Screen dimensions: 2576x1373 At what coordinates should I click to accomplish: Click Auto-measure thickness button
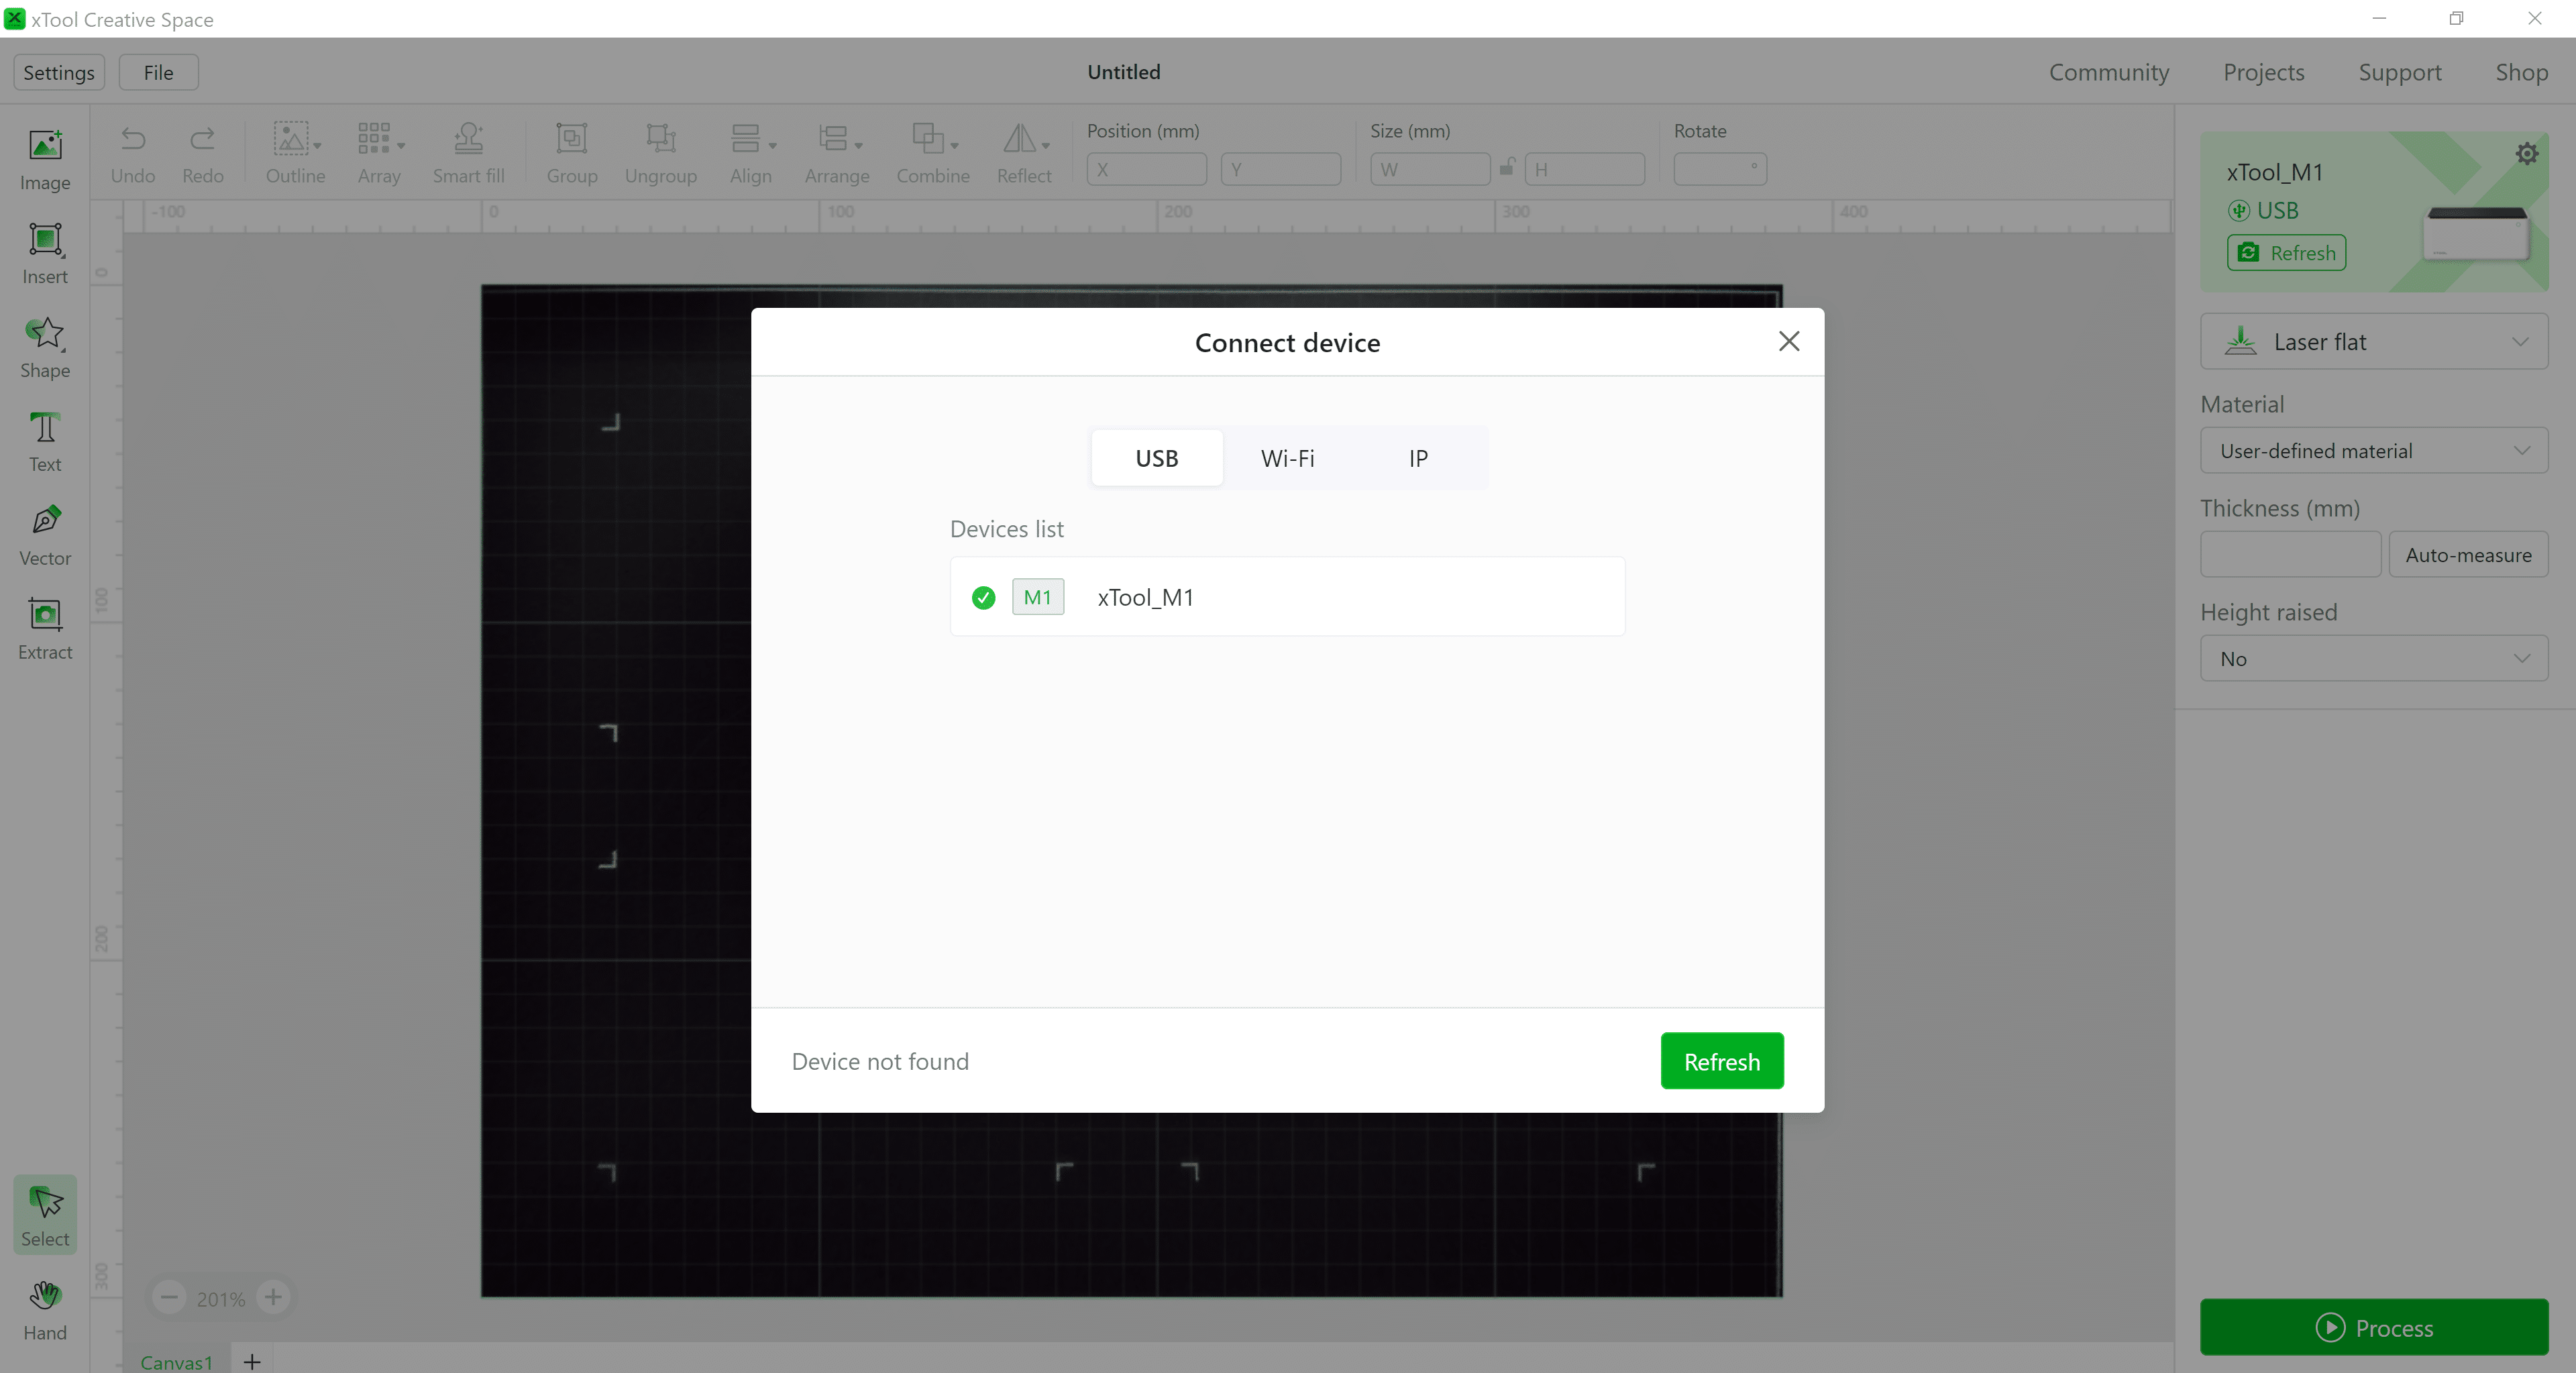click(x=2469, y=553)
